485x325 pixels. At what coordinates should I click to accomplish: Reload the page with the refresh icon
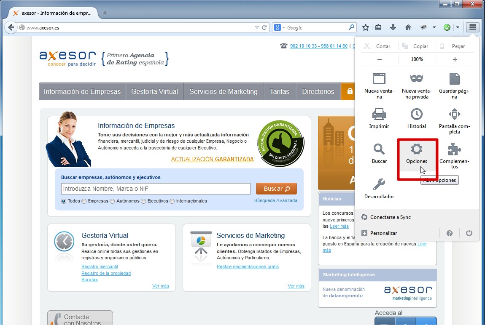[x=264, y=27]
